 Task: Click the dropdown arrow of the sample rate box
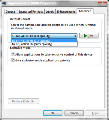75,36
